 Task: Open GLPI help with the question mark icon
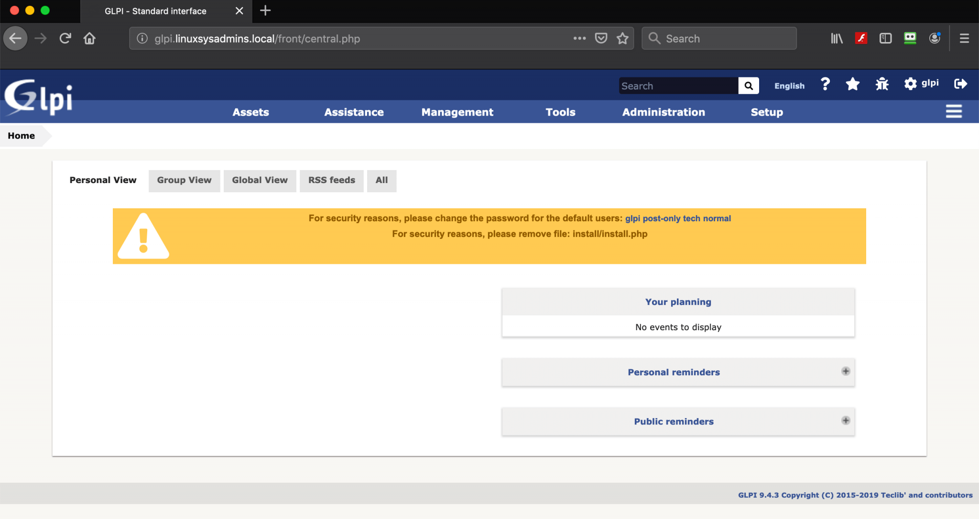(x=824, y=84)
